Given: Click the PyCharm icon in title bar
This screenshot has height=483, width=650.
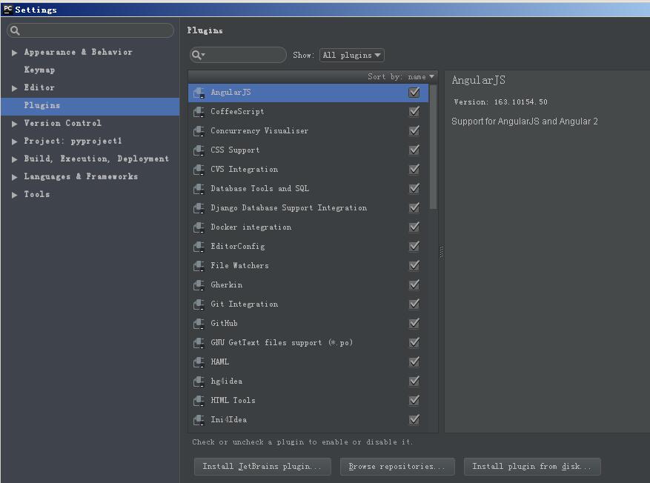Looking at the screenshot, I should click(8, 10).
